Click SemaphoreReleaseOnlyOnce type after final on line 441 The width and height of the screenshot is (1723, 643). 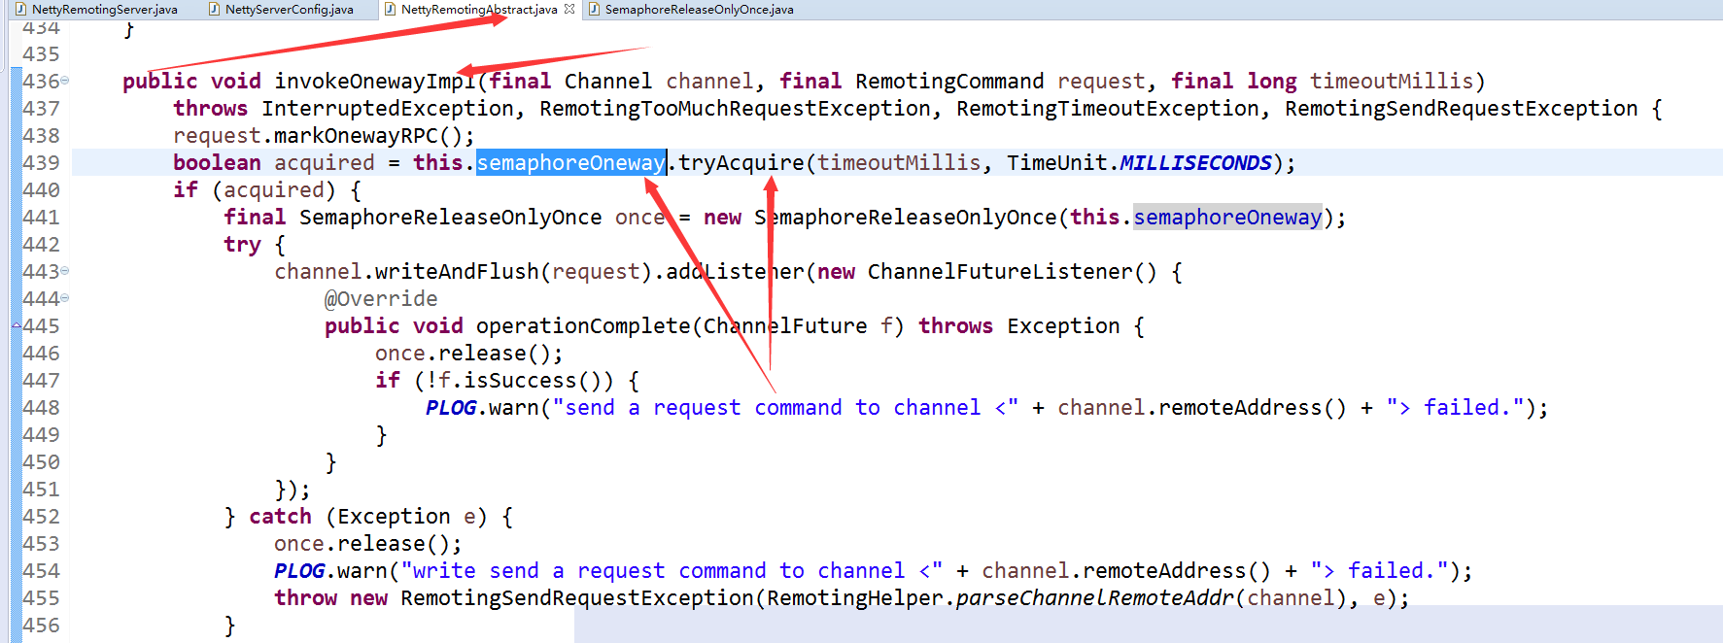(x=451, y=218)
